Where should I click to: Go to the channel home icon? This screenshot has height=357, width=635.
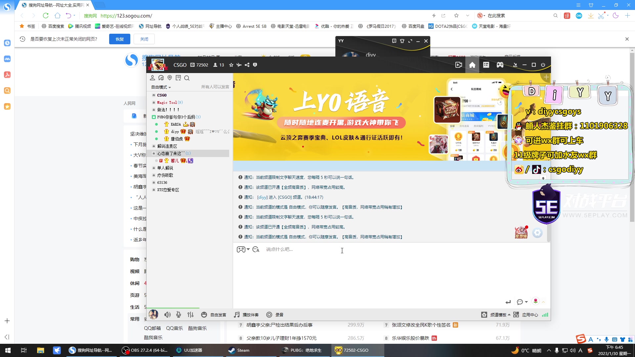[x=472, y=65]
